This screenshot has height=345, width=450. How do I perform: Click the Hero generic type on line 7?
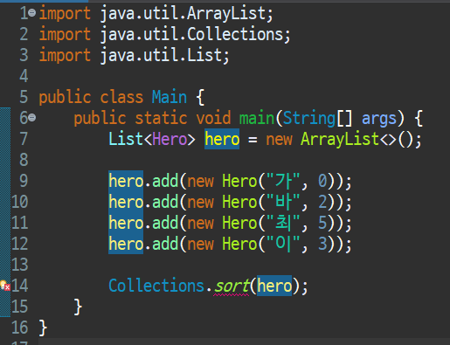click(x=170, y=139)
